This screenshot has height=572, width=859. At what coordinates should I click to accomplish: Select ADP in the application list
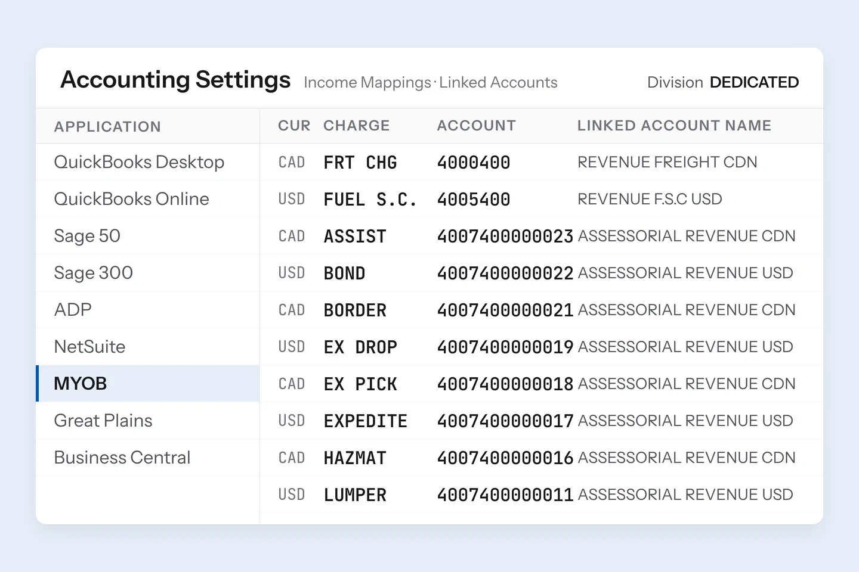click(147, 310)
